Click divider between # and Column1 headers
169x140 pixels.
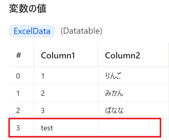(x=34, y=55)
